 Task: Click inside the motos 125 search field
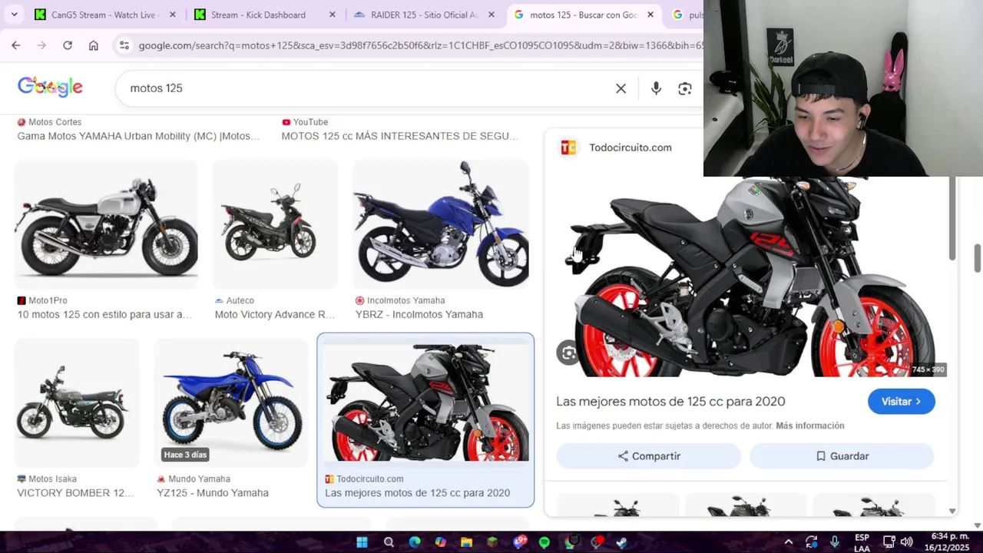(x=369, y=88)
